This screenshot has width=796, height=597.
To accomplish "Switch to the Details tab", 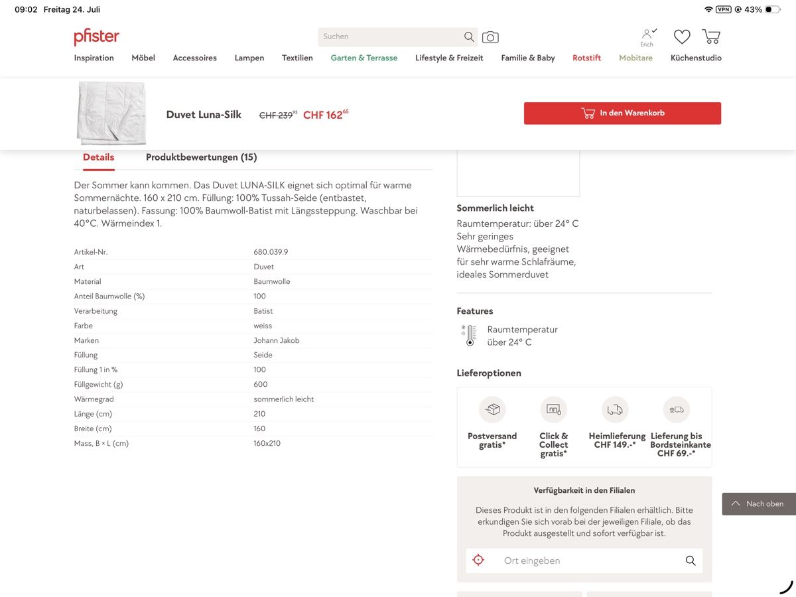I will 98,158.
